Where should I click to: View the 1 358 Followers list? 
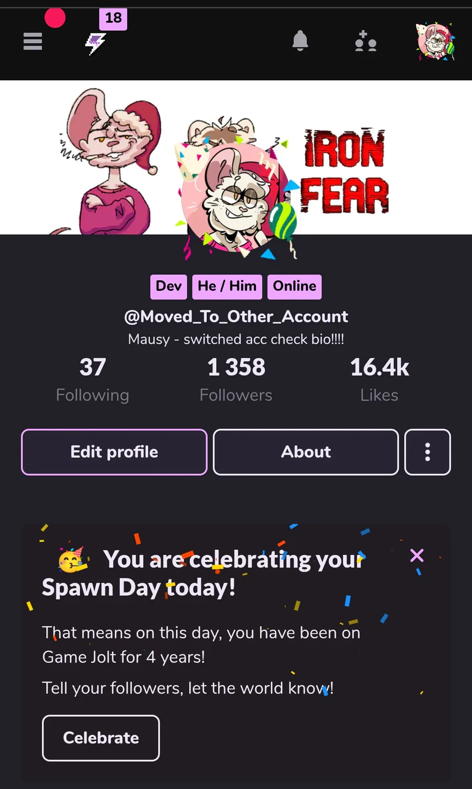coord(236,379)
